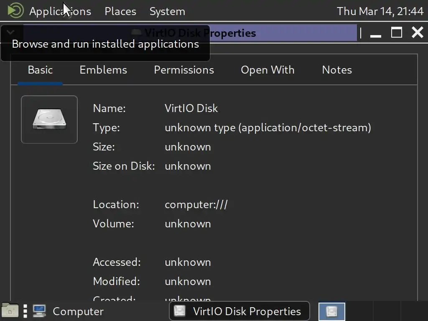This screenshot has width=428, height=321.
Task: Switch to the Emblems tab
Action: (x=103, y=70)
